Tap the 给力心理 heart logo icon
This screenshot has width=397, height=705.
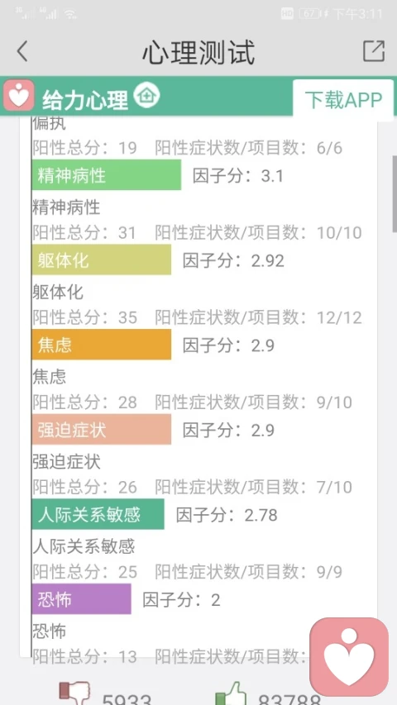tap(18, 96)
